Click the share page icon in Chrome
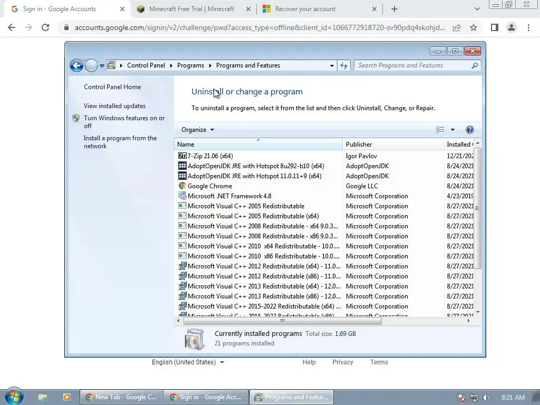Viewport: 540px width, 405px height. pyautogui.click(x=457, y=27)
